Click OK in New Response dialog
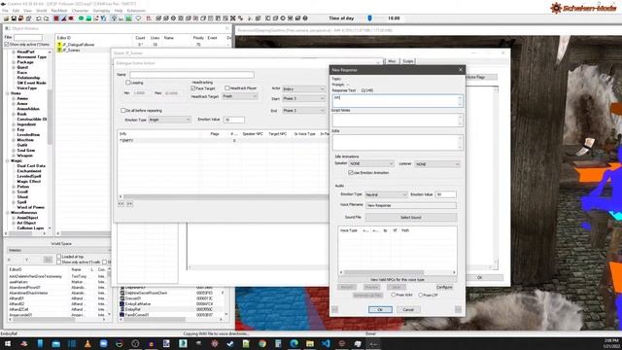The height and width of the screenshot is (350, 622). coord(380,309)
